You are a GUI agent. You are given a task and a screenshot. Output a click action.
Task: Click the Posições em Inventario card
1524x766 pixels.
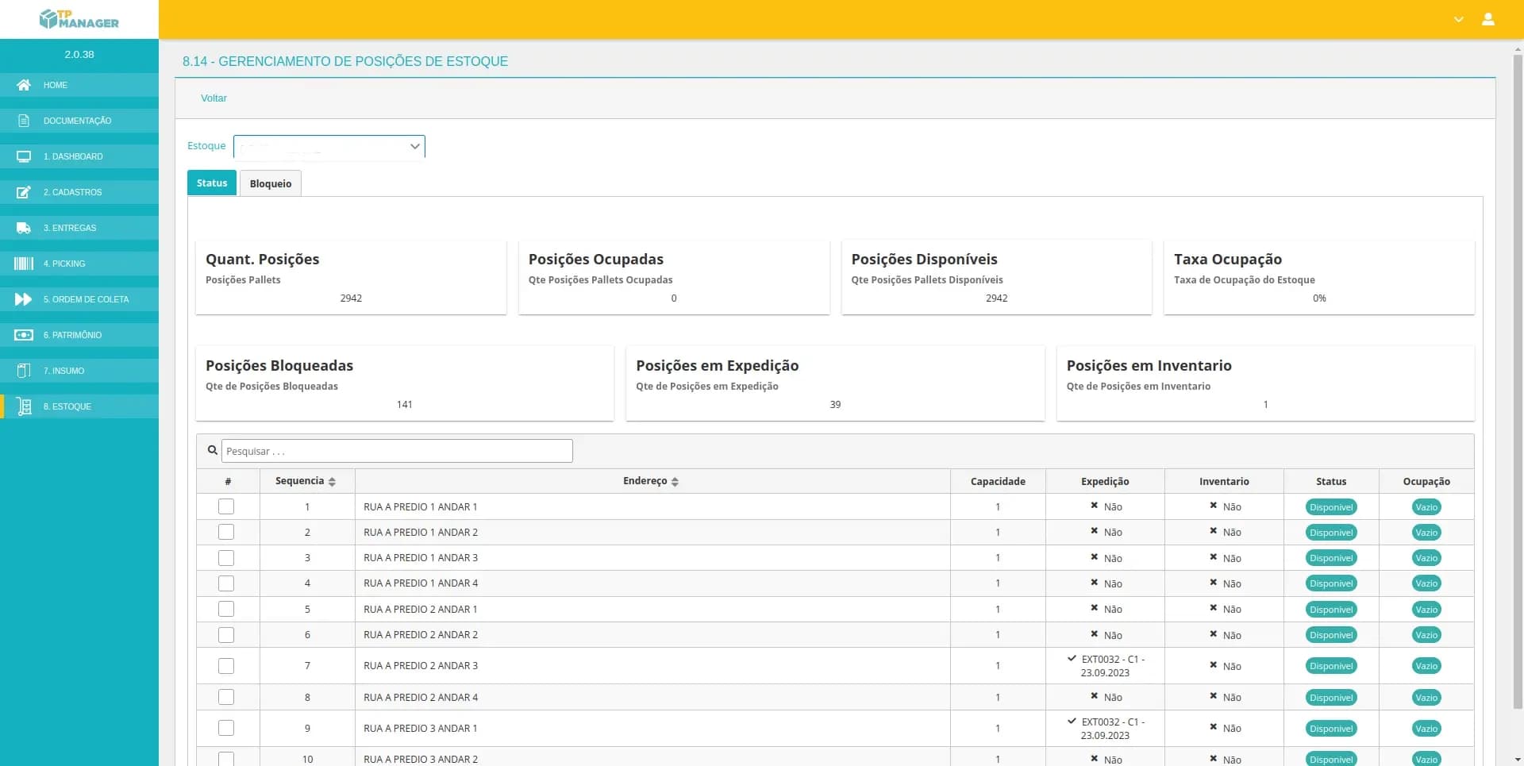1265,383
